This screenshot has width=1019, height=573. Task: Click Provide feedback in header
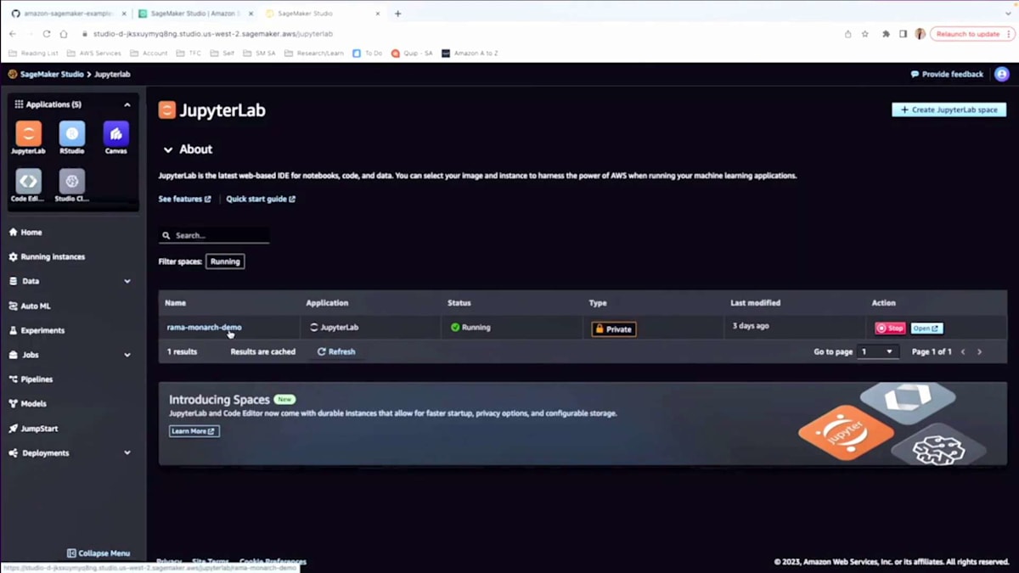pyautogui.click(x=947, y=74)
